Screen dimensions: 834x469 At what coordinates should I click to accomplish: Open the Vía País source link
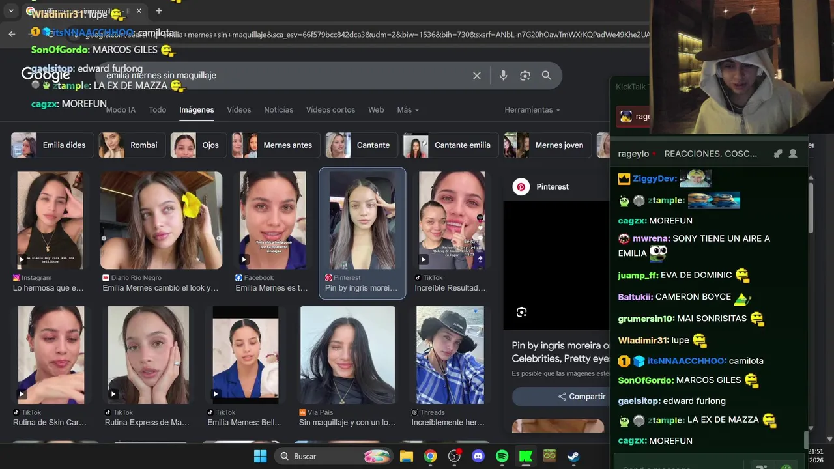[316, 412]
